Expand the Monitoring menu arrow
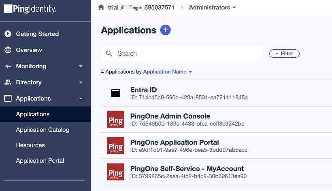Image resolution: width=332 pixels, height=191 pixels. click(81, 66)
